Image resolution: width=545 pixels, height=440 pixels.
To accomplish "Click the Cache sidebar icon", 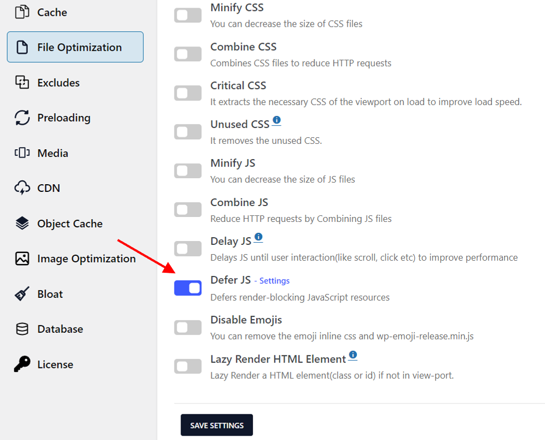I will point(22,12).
